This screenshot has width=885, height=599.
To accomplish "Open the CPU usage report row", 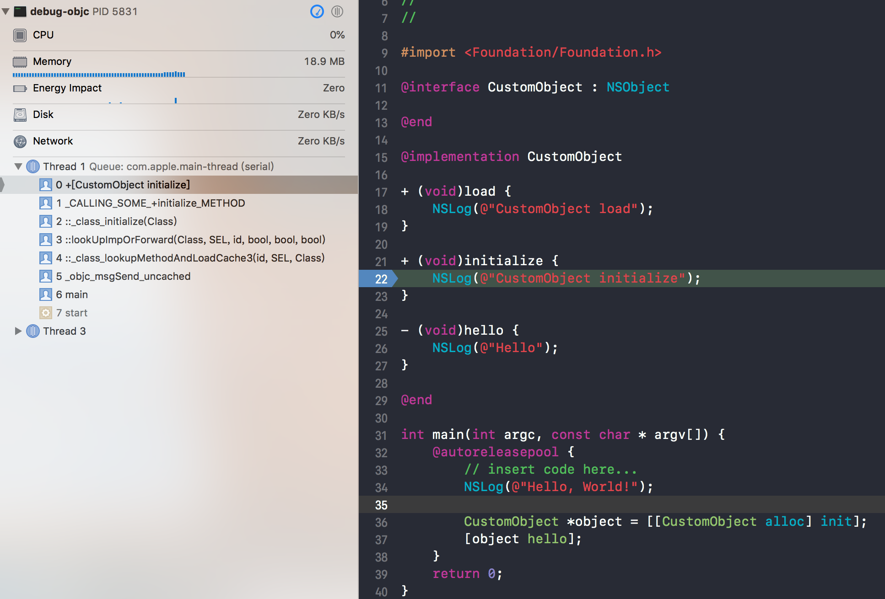I will click(x=178, y=35).
